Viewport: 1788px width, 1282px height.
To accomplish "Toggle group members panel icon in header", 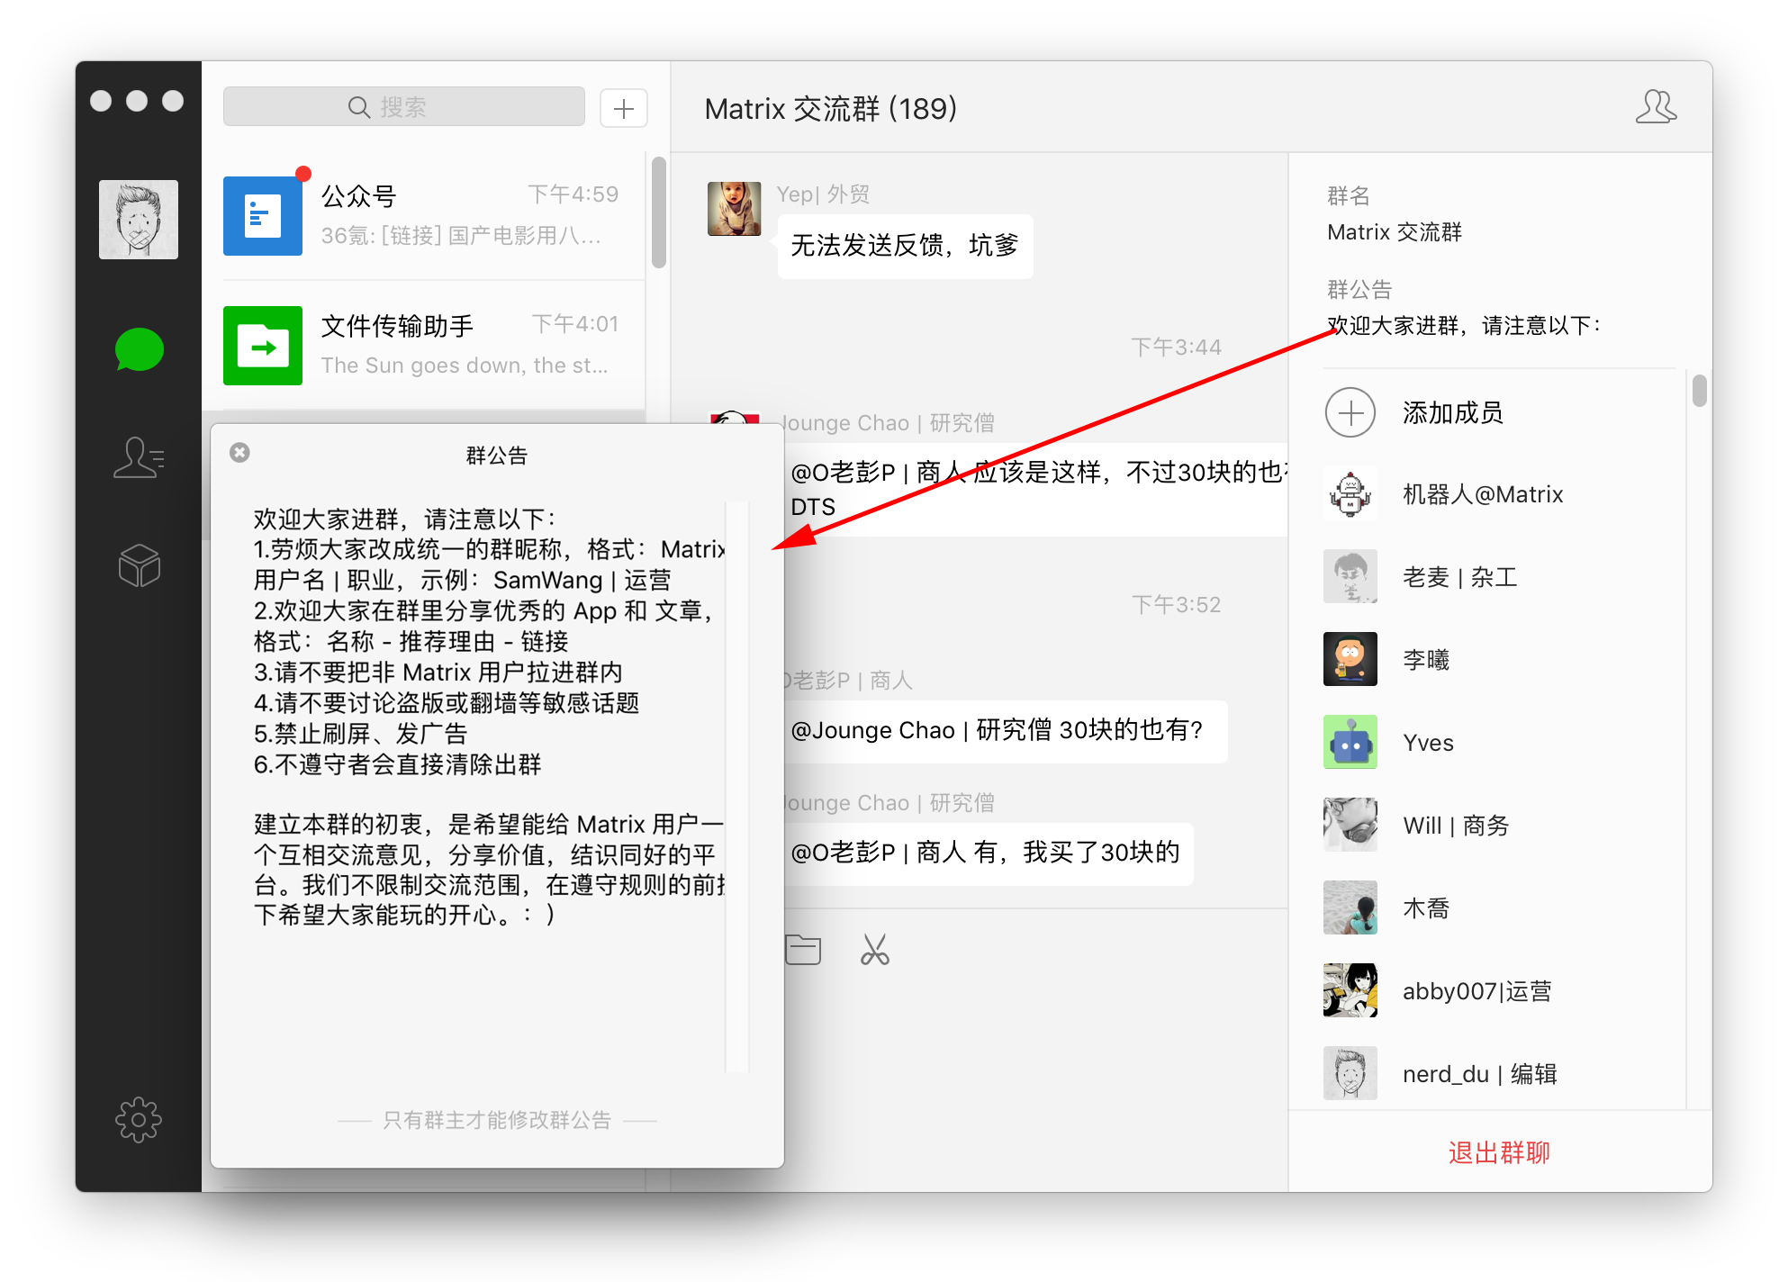I will [1656, 107].
